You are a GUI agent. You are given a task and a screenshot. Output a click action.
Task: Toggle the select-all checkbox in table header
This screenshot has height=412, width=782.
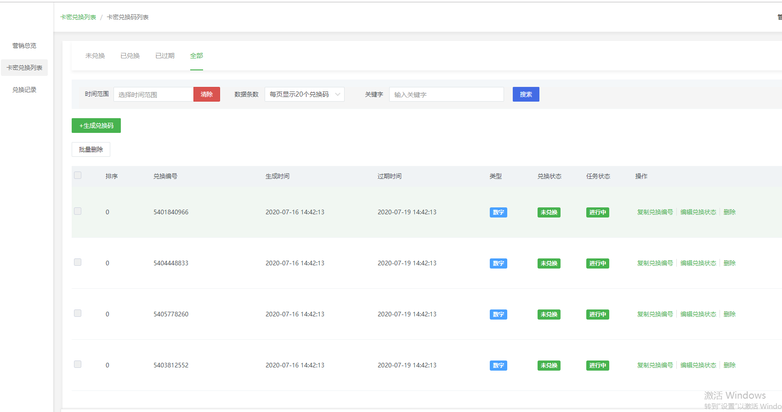[x=78, y=175]
